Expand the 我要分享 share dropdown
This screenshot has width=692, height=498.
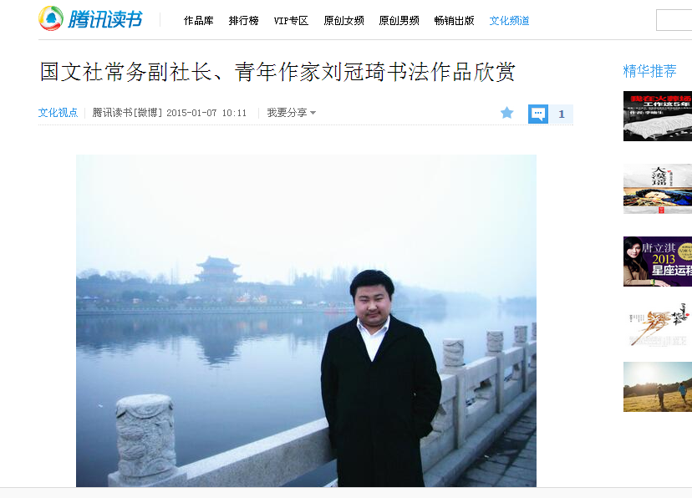(292, 113)
